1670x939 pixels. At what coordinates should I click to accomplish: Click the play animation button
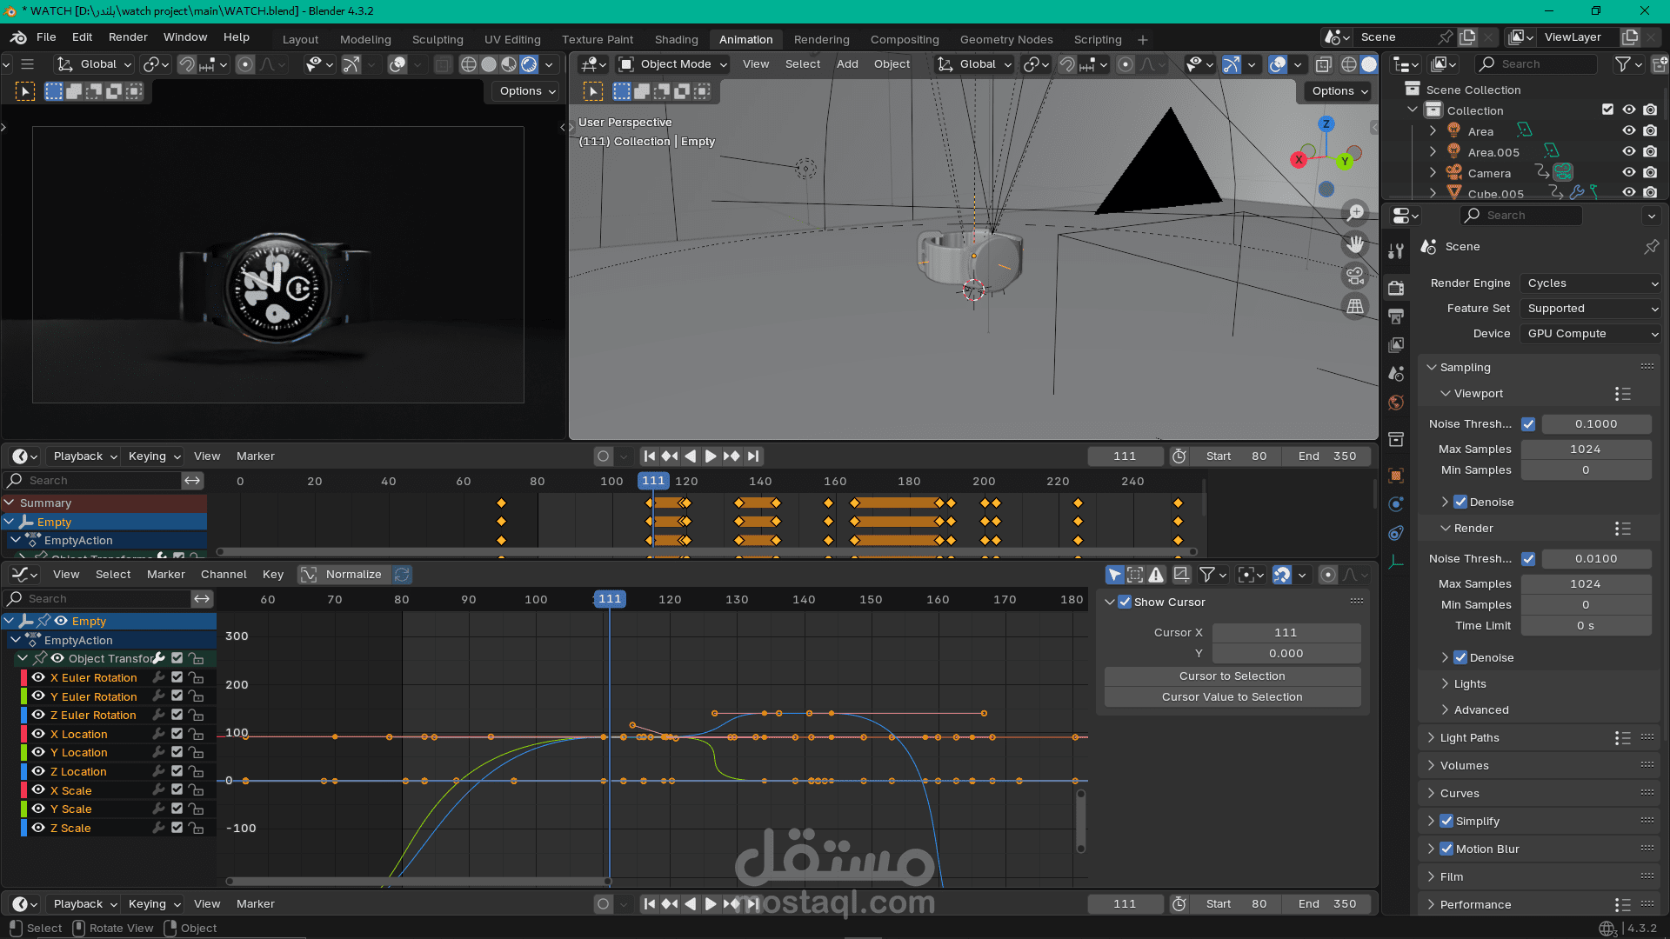click(711, 456)
